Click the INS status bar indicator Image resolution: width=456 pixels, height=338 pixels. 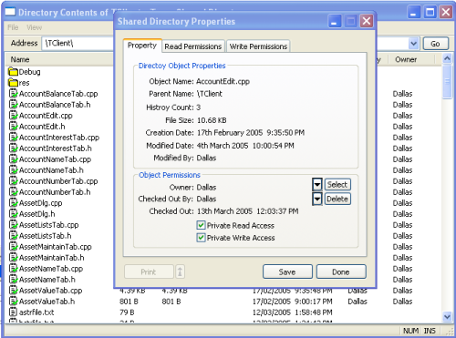(x=430, y=331)
